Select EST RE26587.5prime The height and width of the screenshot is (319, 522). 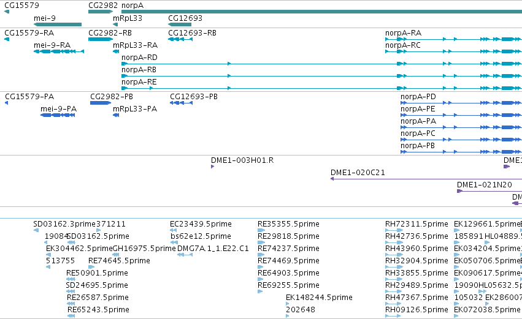pos(98,298)
